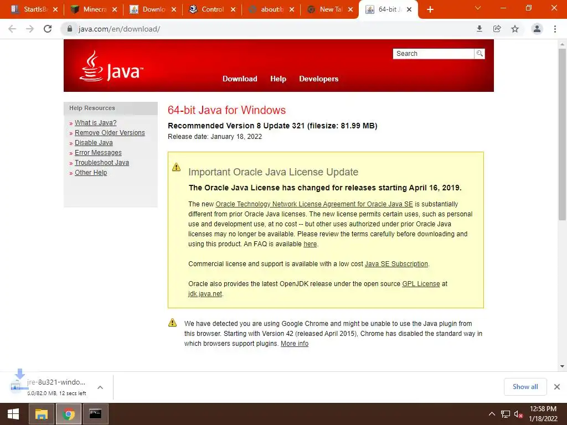The width and height of the screenshot is (567, 425).
Task: Open Chrome downloads icon in toolbar
Action: 480,29
